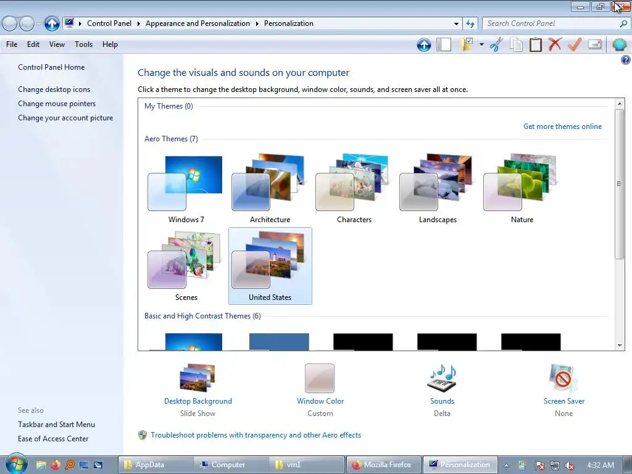632x474 pixels.
Task: Click the red X Delete icon
Action: tap(555, 44)
